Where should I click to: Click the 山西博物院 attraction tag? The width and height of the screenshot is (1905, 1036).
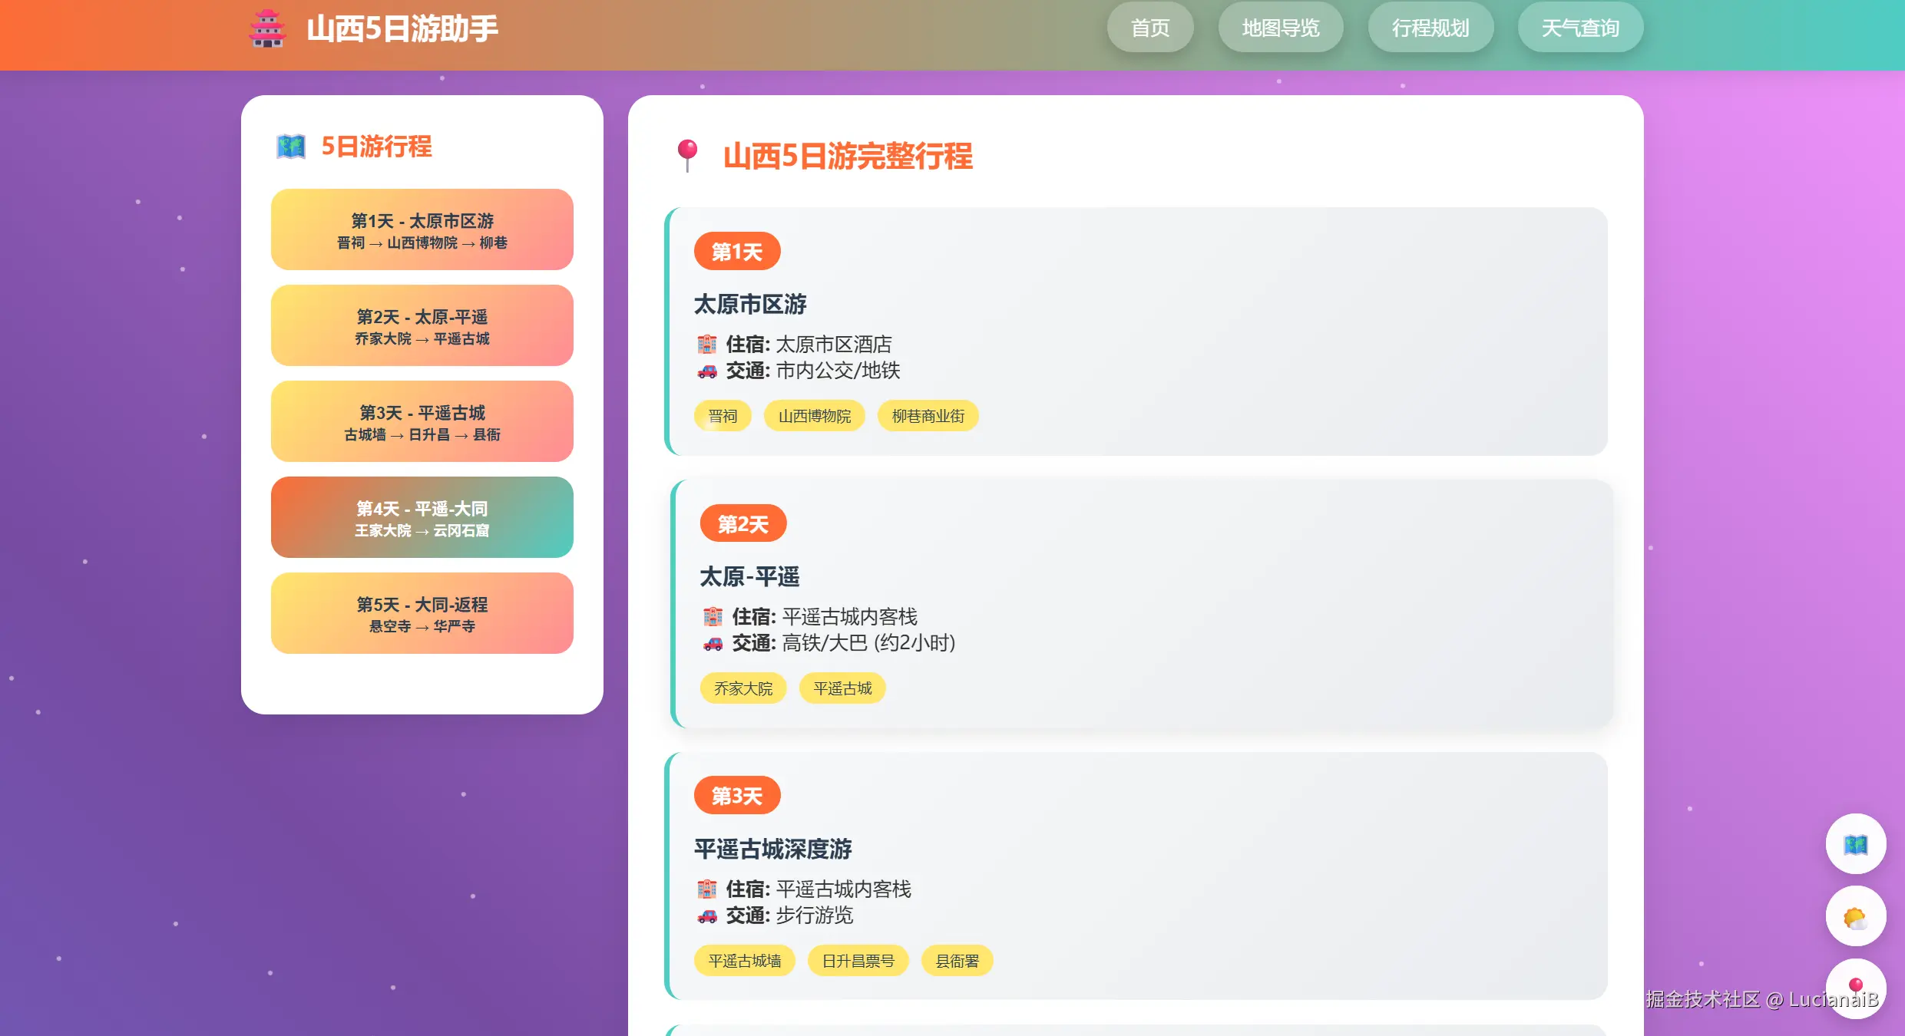[x=814, y=416]
